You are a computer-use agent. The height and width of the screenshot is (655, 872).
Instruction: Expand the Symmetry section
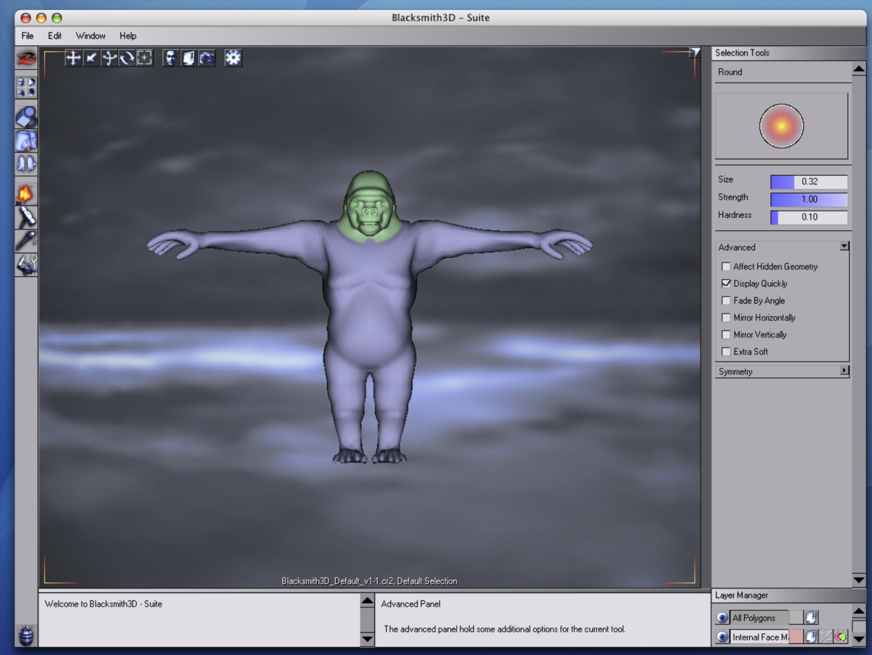pyautogui.click(x=844, y=371)
